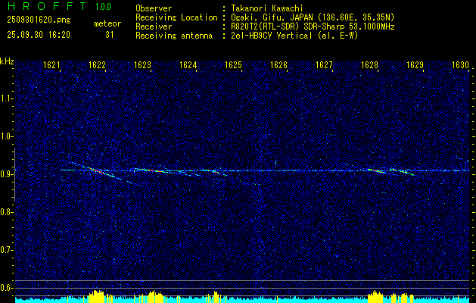Click the 1629 time axis label
Image resolution: width=476 pixels, height=303 pixels.
[x=415, y=64]
